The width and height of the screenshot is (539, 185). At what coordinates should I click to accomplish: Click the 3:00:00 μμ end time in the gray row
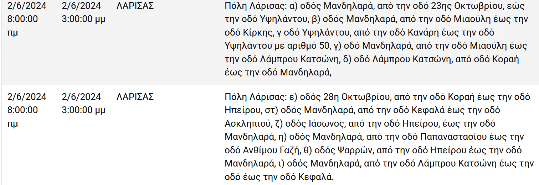[84, 19]
